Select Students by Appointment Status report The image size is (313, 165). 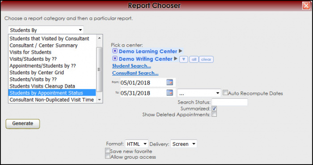(52, 93)
